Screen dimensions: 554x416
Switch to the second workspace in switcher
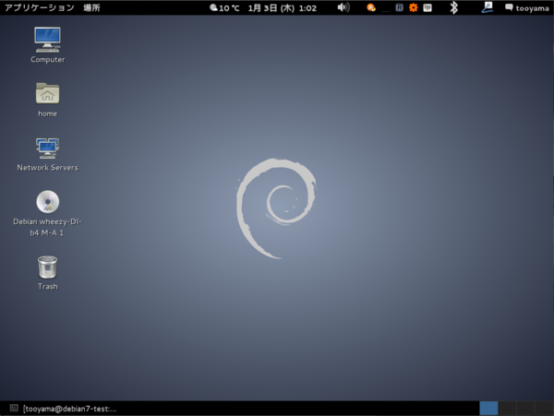pos(507,409)
